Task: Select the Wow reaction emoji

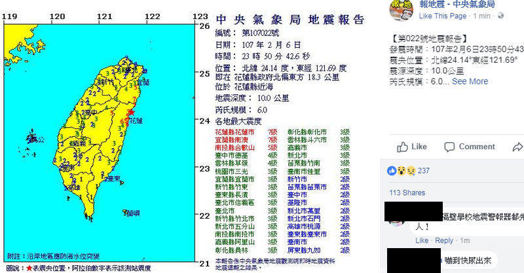Action: point(400,170)
